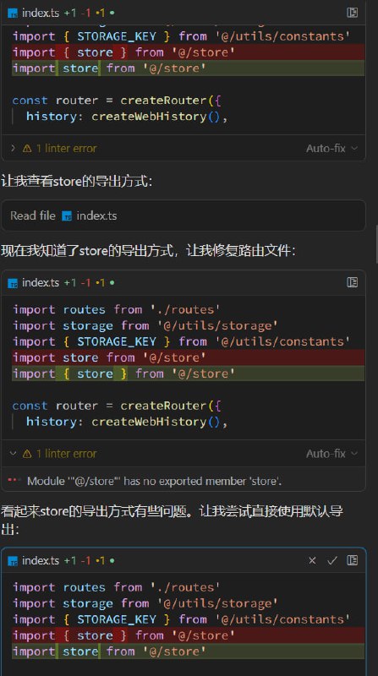Open the first Auto-fix dropdown
This screenshot has height=676, width=378.
pyautogui.click(x=331, y=149)
